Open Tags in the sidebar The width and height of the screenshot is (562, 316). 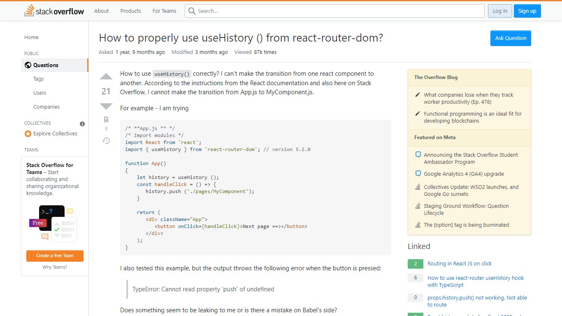pyautogui.click(x=38, y=79)
